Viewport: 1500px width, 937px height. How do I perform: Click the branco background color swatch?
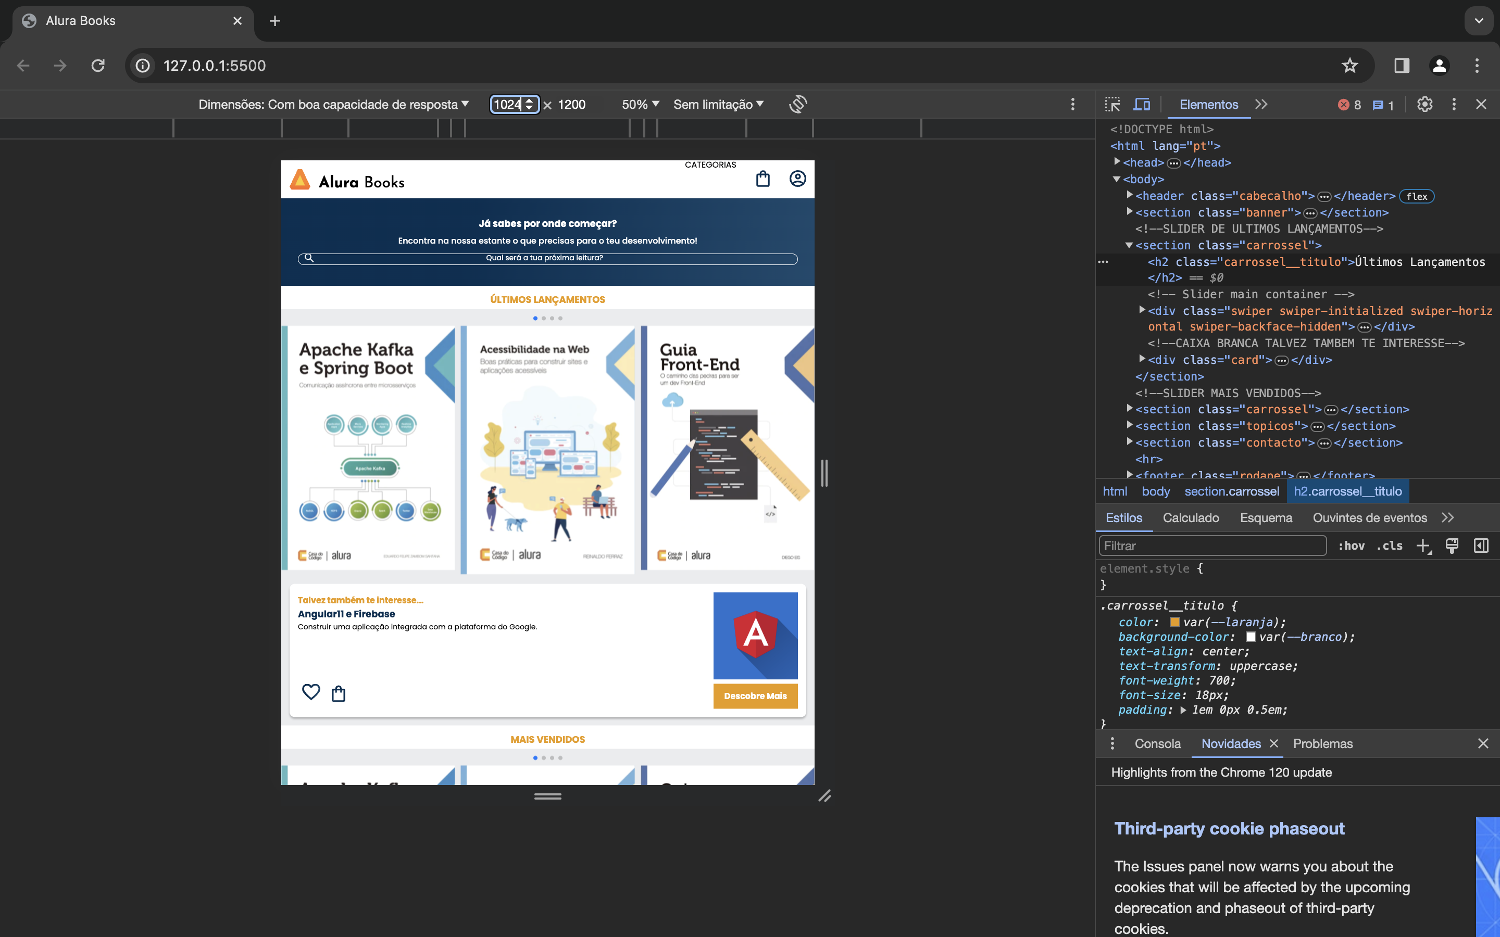point(1250,637)
